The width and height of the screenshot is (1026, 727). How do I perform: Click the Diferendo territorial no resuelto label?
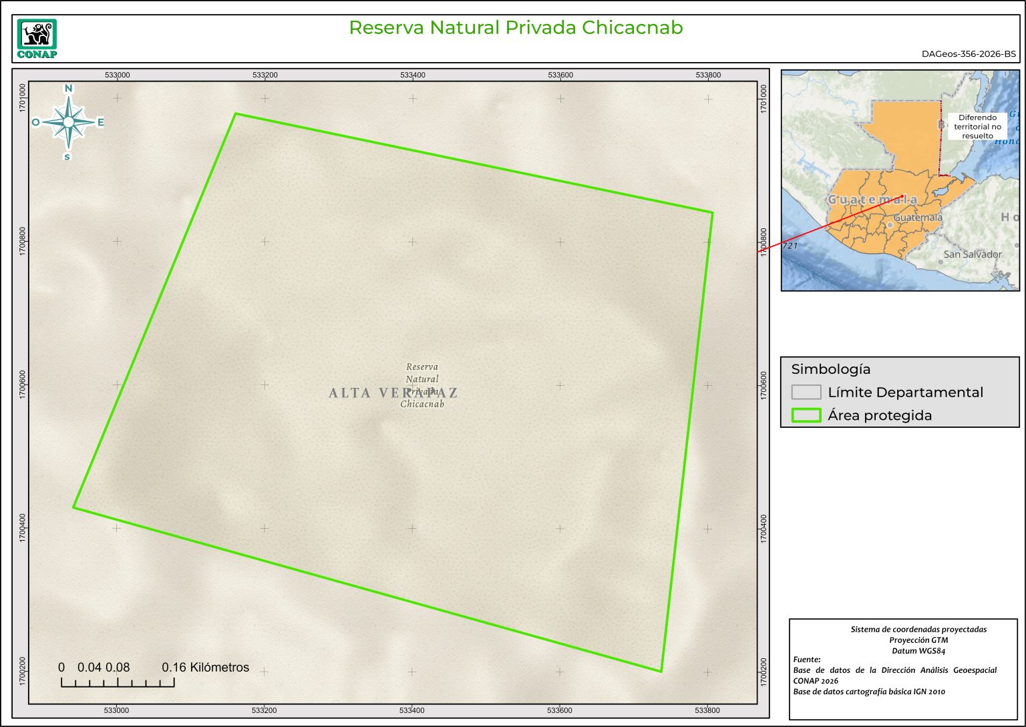coord(977,127)
